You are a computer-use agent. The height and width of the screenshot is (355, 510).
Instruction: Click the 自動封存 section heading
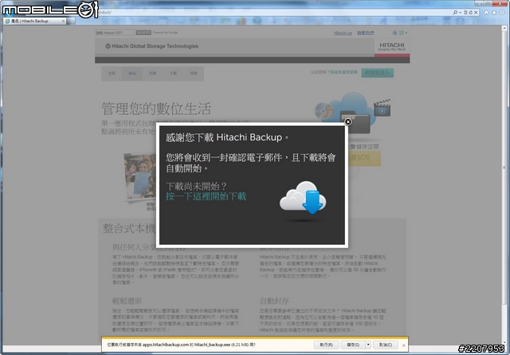pos(274,301)
